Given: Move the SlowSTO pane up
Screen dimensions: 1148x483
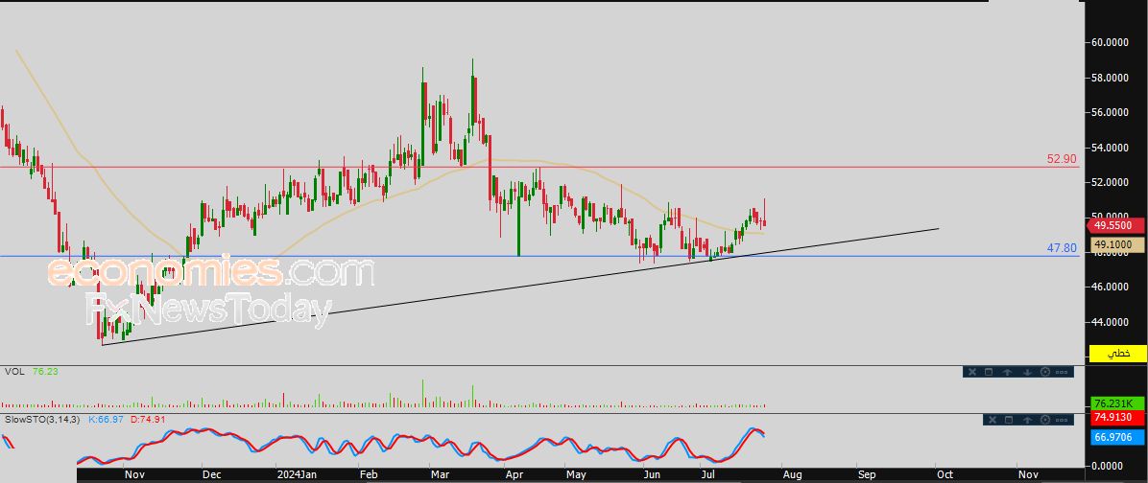Looking at the screenshot, I should 1026,420.
